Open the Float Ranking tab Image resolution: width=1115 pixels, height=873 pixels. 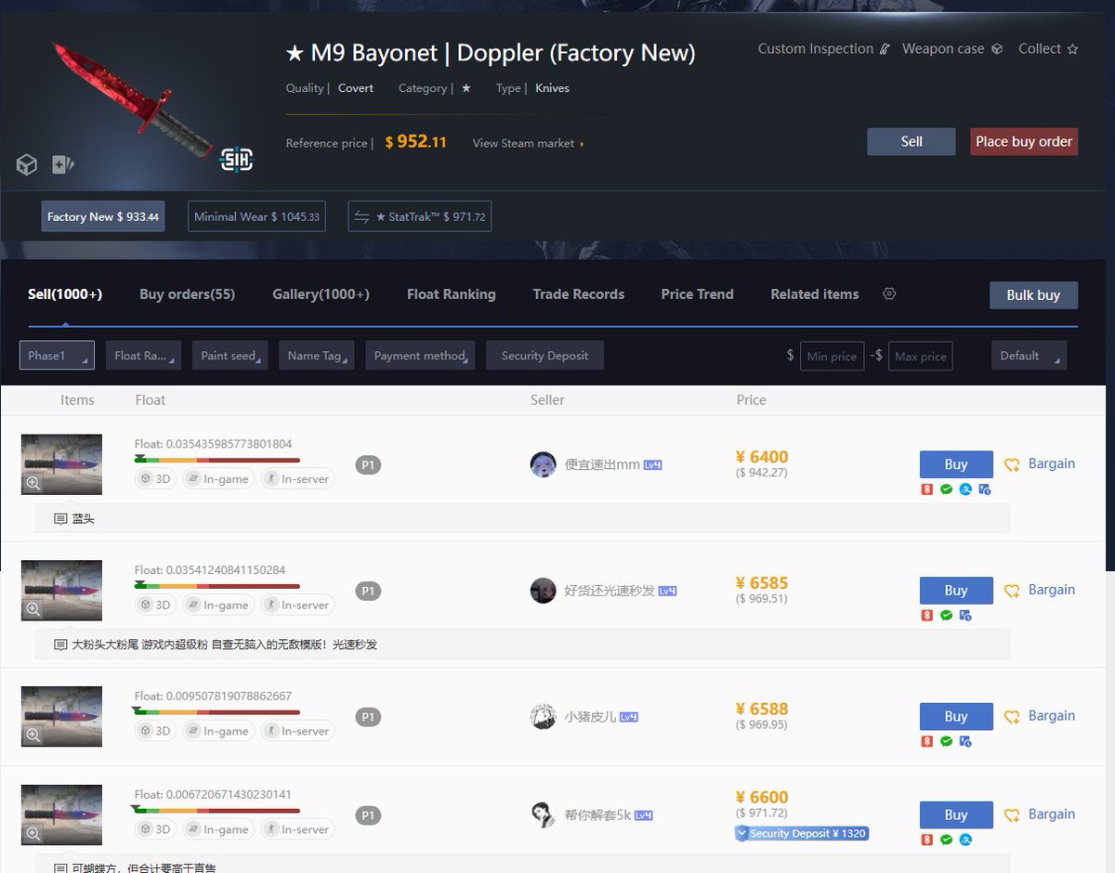(452, 294)
